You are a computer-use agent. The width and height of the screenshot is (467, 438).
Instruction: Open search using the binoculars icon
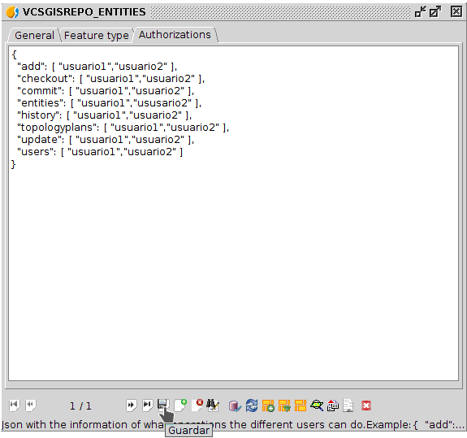point(213,405)
